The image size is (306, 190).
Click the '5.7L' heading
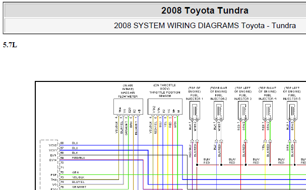[10, 45]
